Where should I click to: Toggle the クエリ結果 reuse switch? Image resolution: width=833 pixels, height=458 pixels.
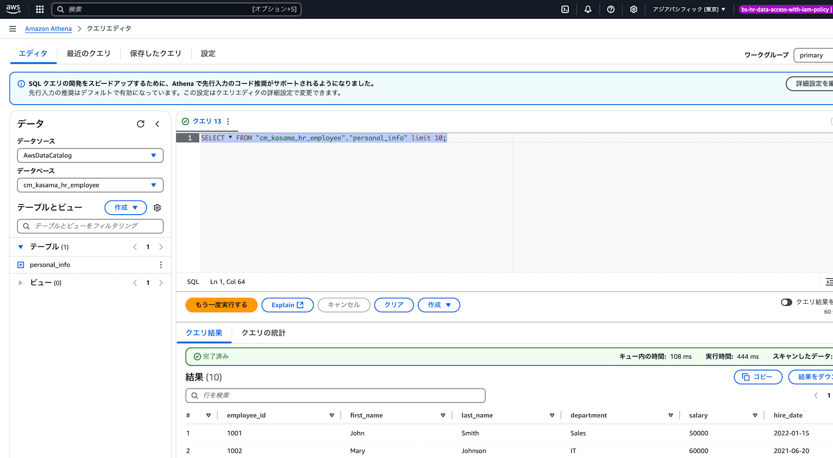pyautogui.click(x=786, y=302)
